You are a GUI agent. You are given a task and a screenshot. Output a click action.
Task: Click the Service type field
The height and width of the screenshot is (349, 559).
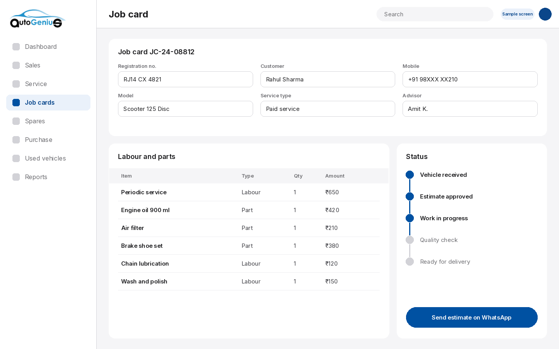[x=328, y=109]
